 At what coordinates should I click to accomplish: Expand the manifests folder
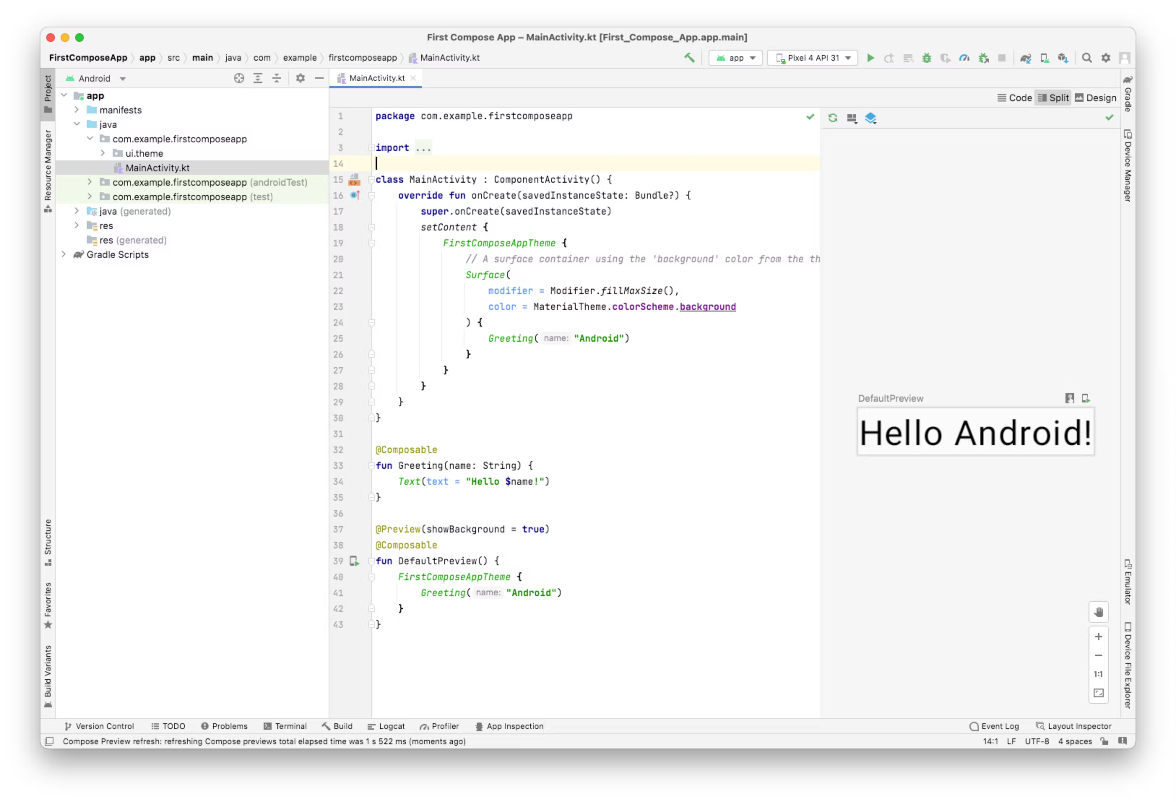(77, 110)
